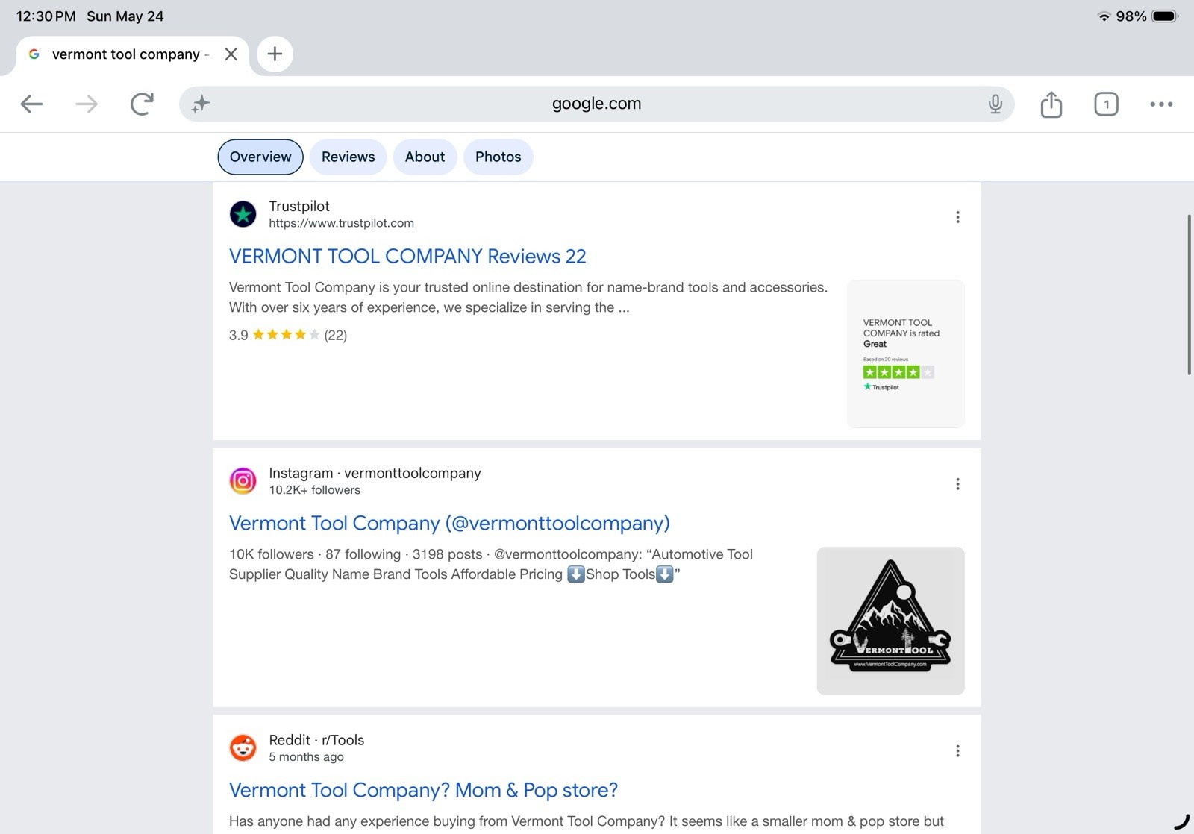The height and width of the screenshot is (834, 1194).
Task: Tap the battery indicator in status bar
Action: [1164, 16]
